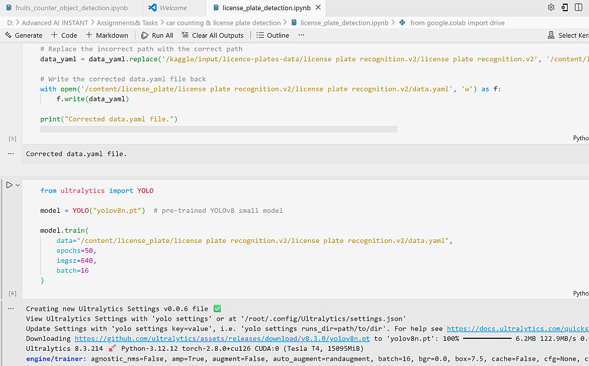Add a new Code cell

point(64,35)
